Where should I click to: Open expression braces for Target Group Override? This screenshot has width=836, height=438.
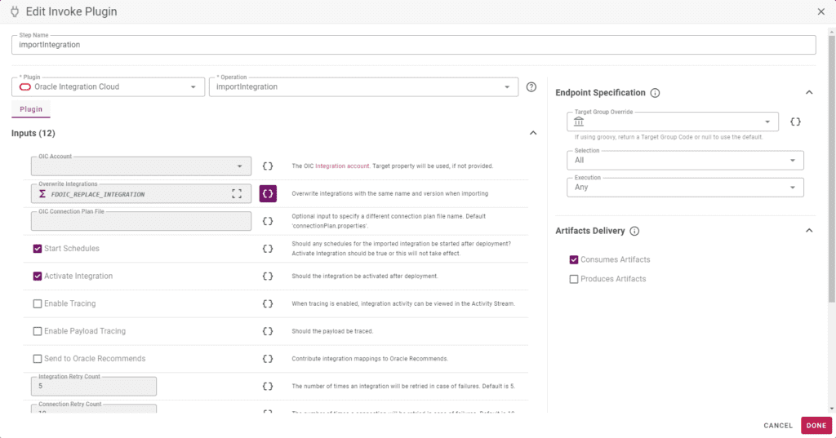click(795, 122)
